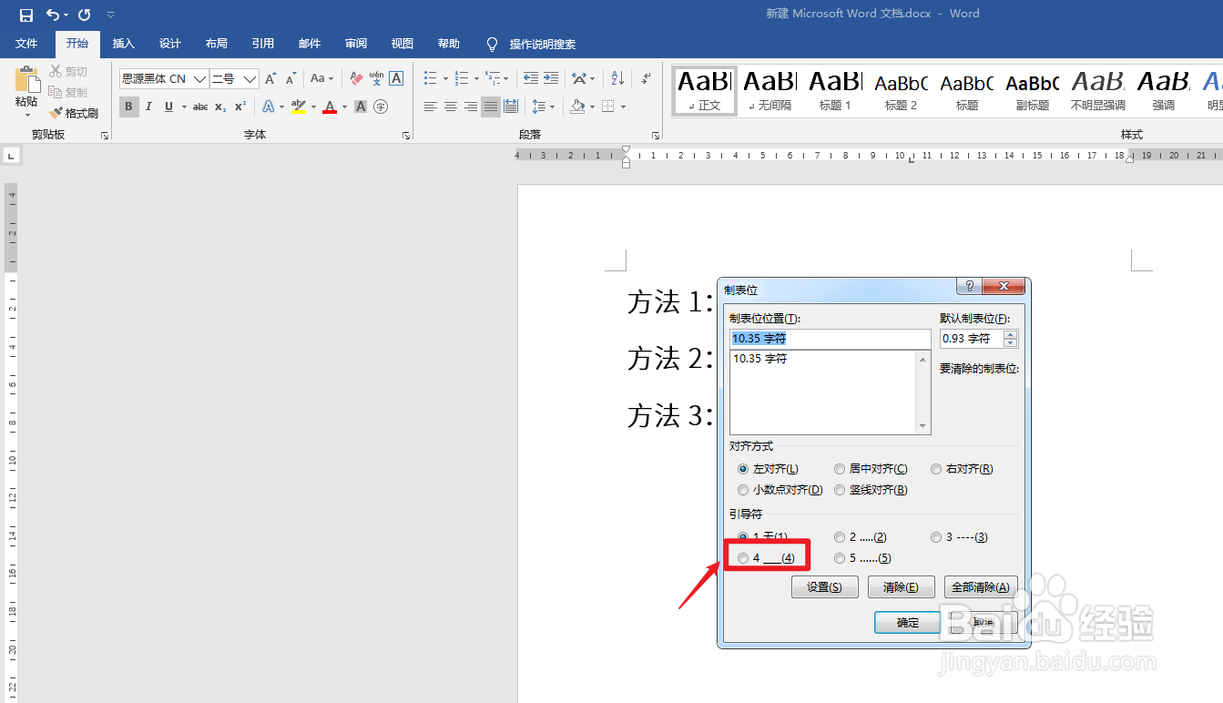Apply character shading with the gray A icon

tap(361, 107)
